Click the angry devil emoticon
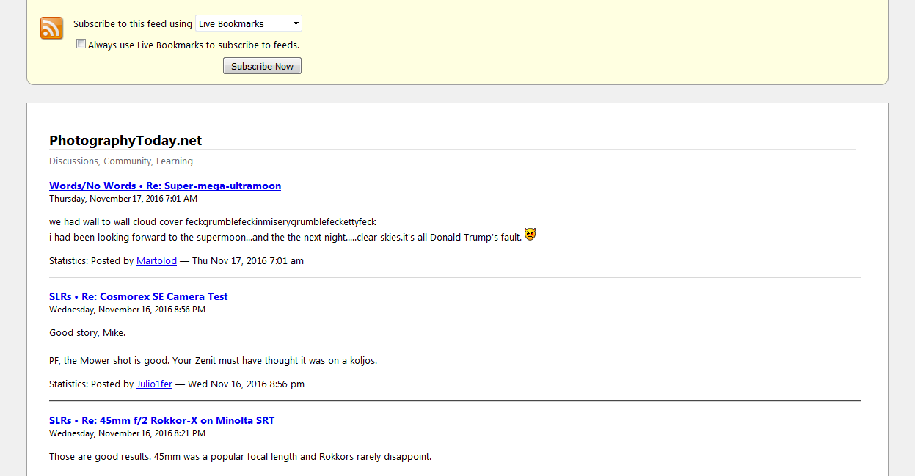This screenshot has width=915, height=476. 530,235
